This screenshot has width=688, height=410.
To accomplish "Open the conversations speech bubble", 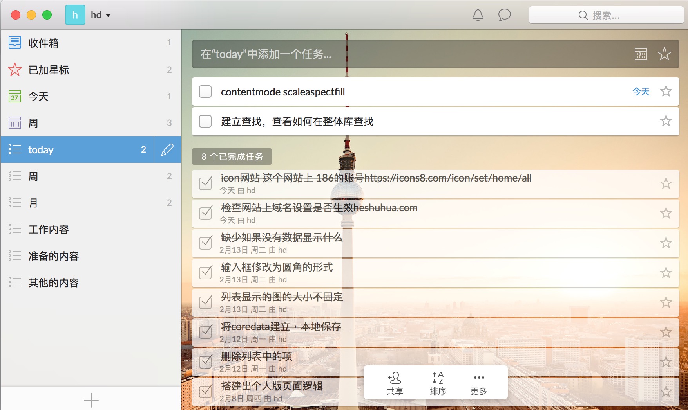I will tap(504, 15).
